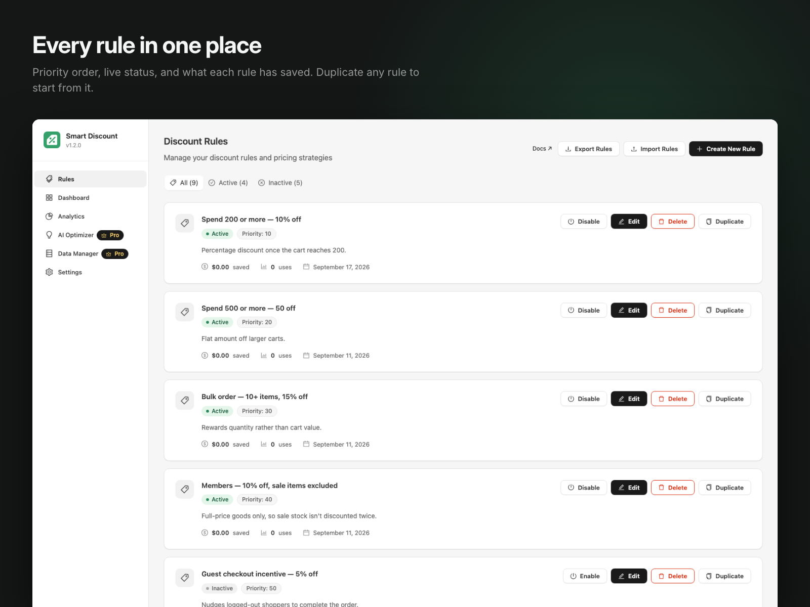Duplicate the Guest checkout incentive rule
Screen dimensions: 810x607
[x=725, y=576]
